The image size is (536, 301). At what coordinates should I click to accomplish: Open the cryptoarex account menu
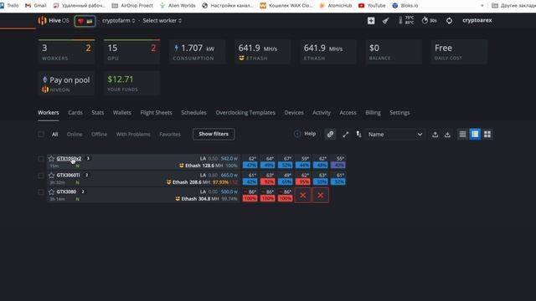(477, 20)
